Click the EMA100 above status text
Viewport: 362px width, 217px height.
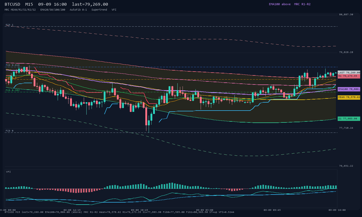280,4
